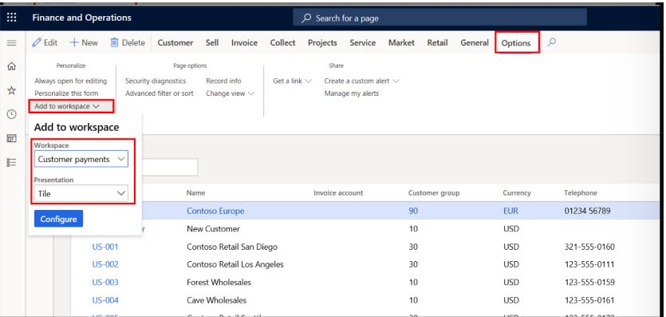Open the Recent clock icon
This screenshot has width=666, height=317.
(12, 114)
